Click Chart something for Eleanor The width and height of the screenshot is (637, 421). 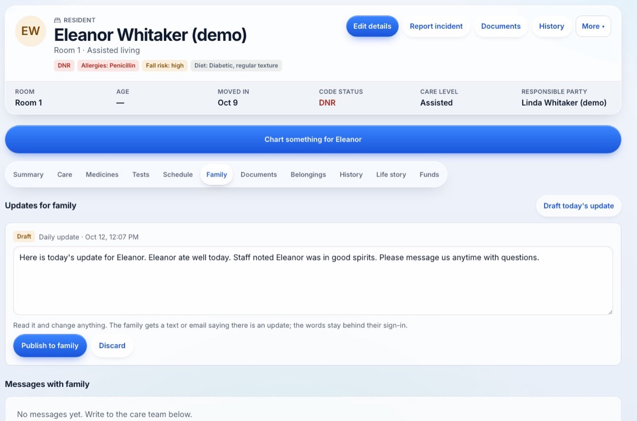click(x=313, y=139)
